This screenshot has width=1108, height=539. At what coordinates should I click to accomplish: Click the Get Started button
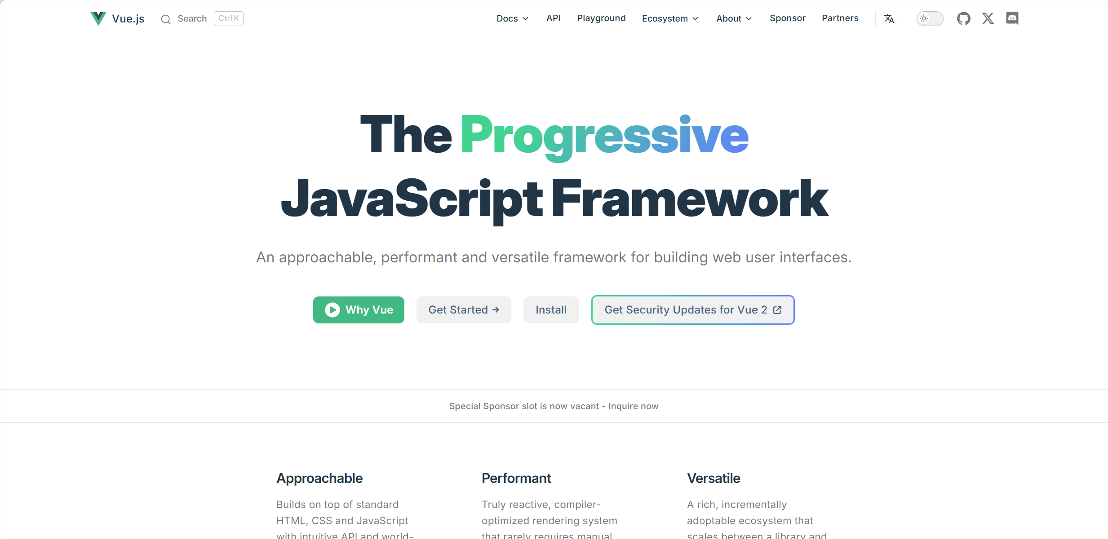[x=464, y=310]
